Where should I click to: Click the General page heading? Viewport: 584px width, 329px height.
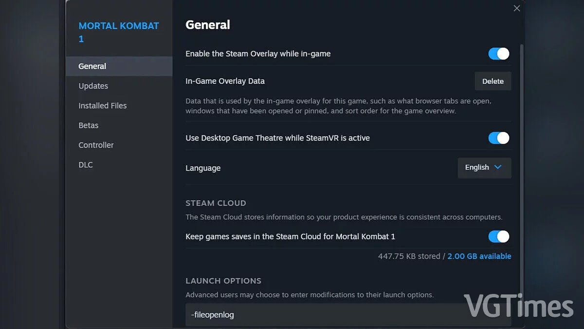pos(208,25)
